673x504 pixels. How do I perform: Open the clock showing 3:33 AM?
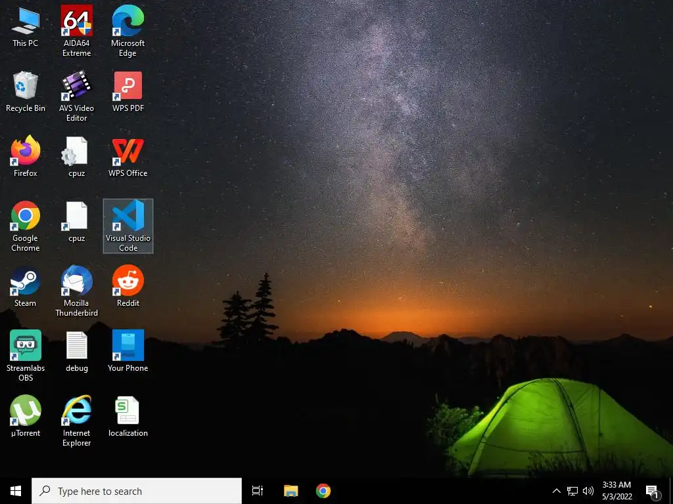coord(616,491)
